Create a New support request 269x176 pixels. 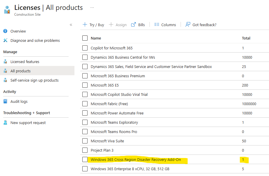28,123
